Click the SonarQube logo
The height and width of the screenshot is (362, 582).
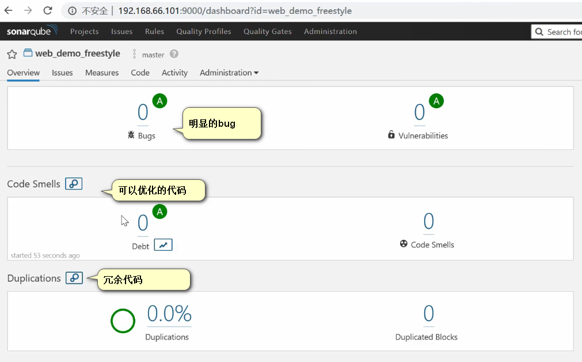(32, 31)
